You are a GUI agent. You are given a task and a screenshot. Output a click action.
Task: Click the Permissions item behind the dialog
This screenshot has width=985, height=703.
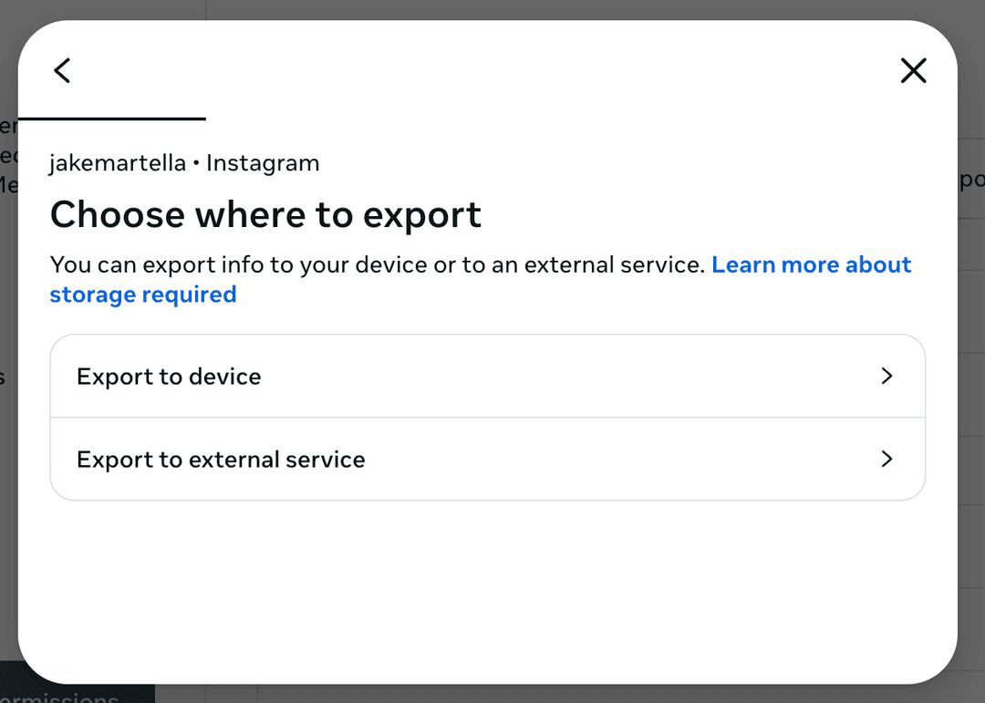point(64,696)
